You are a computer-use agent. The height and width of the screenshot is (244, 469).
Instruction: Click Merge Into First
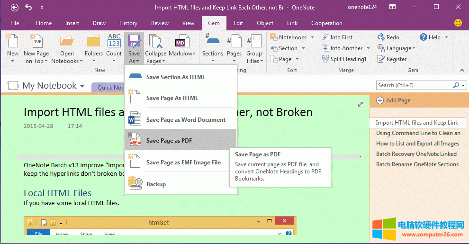[337, 37]
